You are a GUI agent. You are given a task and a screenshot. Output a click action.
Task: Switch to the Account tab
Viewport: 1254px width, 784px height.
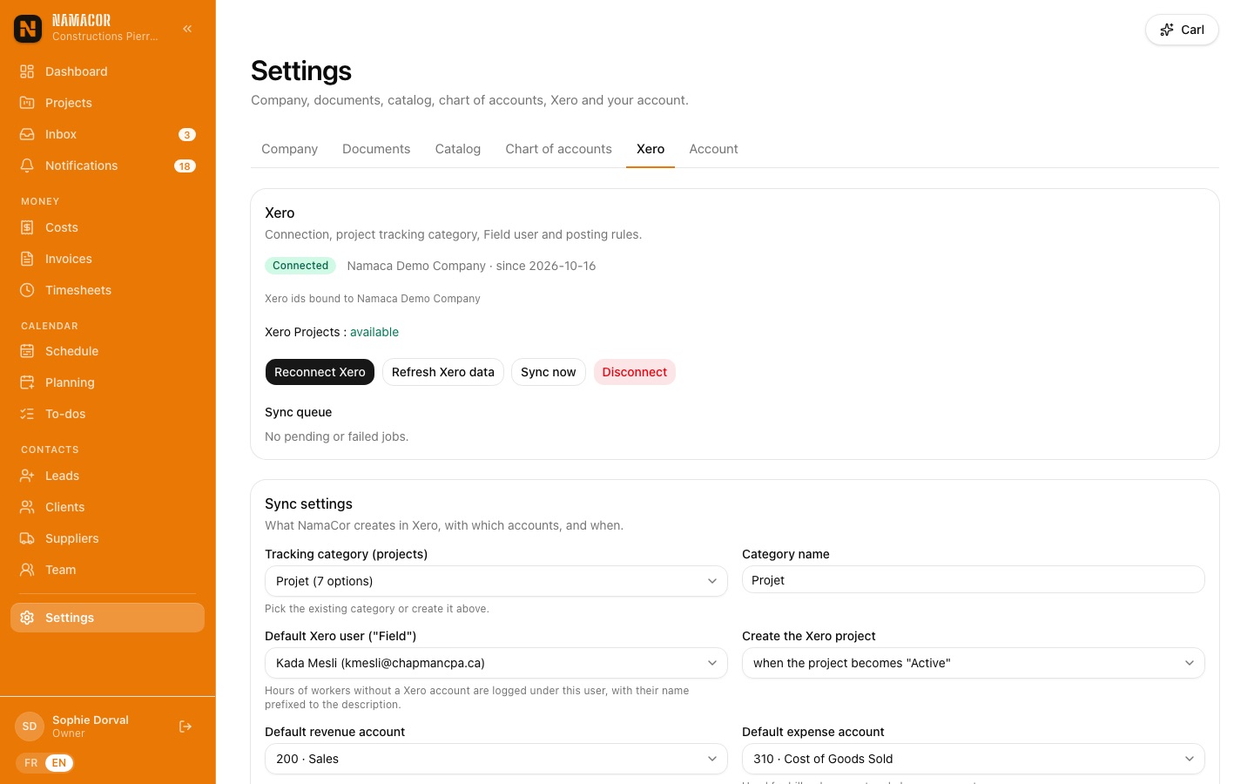pos(713,149)
